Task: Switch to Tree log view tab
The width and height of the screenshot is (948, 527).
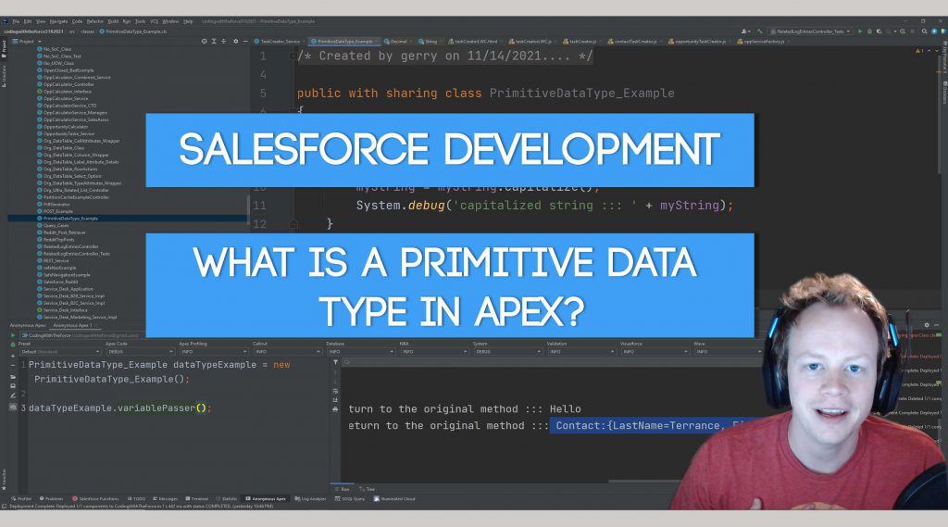Action: point(368,489)
